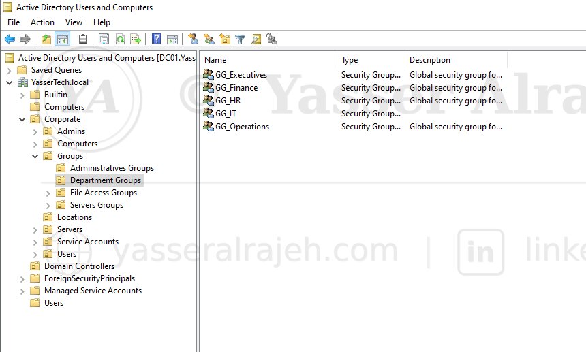Select the Managed Service Accounts tree item
Viewport: 586px width, 352px height.
(x=93, y=291)
